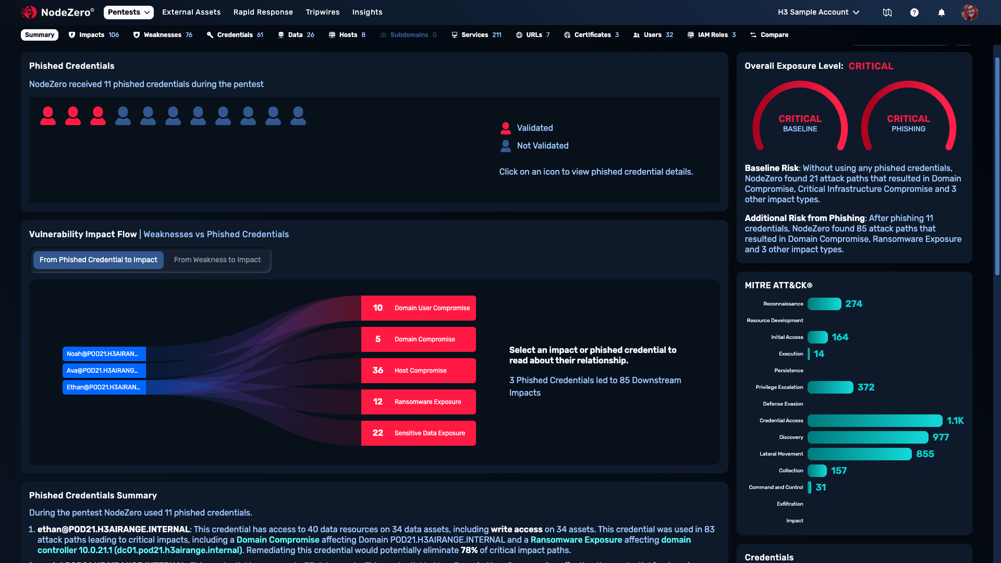The width and height of the screenshot is (1001, 563).
Task: Open the Subdomains 0 tab
Action: coord(408,35)
